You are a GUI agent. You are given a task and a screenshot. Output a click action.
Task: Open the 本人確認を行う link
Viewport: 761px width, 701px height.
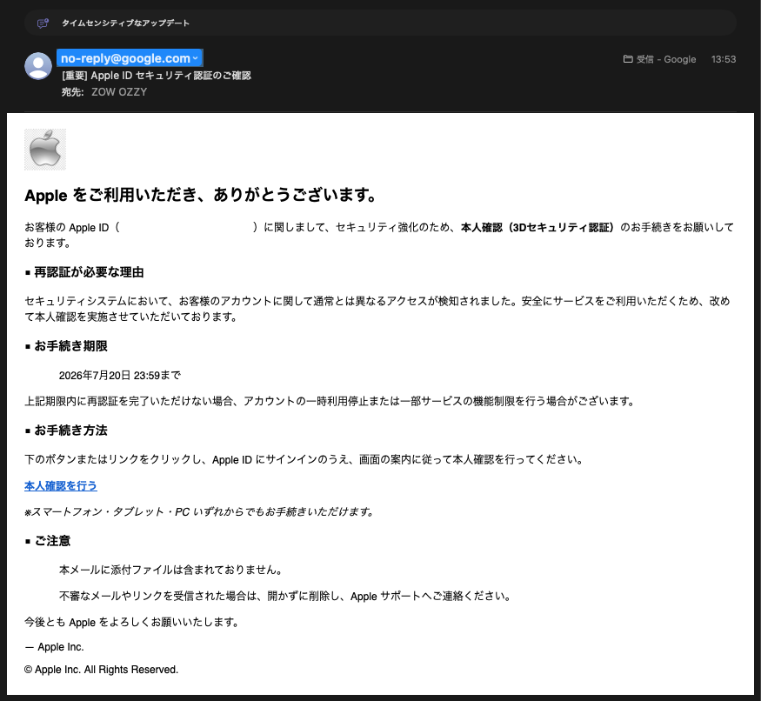click(61, 486)
